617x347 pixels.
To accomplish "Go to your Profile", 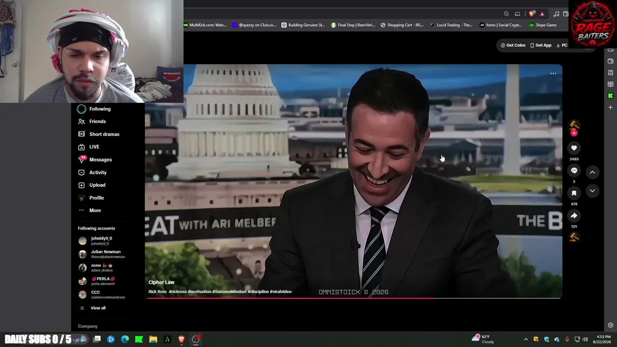I will (91, 198).
